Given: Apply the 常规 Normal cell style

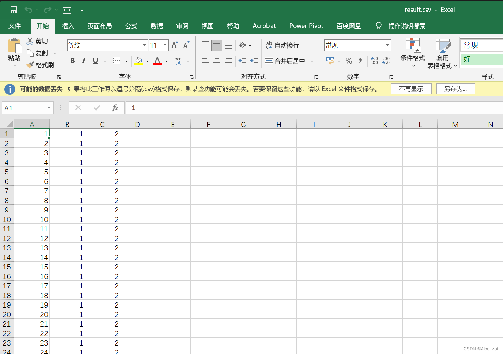Looking at the screenshot, I should tap(481, 45).
